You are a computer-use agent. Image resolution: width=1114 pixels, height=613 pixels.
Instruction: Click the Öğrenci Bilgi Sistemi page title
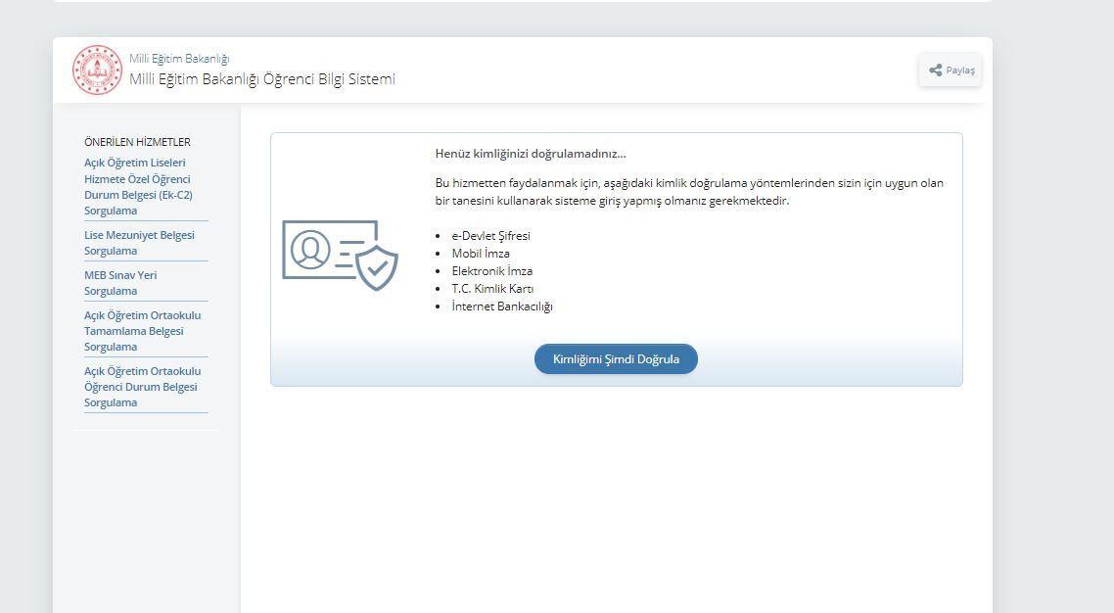262,79
